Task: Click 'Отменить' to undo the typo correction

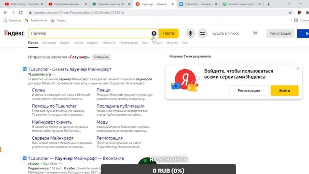Action: pyautogui.click(x=101, y=57)
